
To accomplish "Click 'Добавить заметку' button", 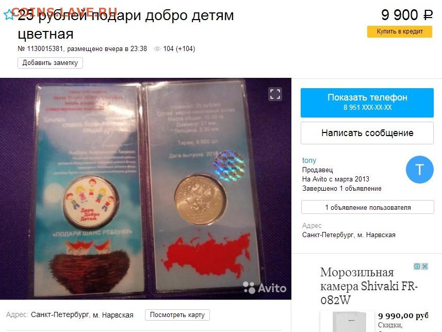I will (x=50, y=63).
